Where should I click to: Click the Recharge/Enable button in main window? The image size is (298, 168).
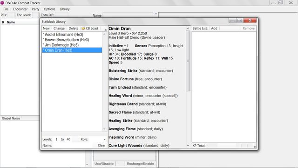tap(140, 164)
